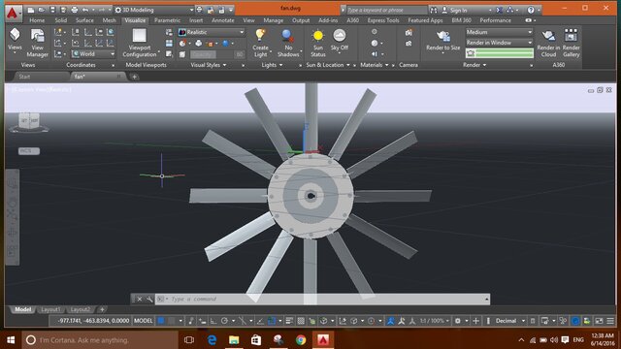
Task: Open the Viewport Configuration tool
Action: [x=140, y=43]
